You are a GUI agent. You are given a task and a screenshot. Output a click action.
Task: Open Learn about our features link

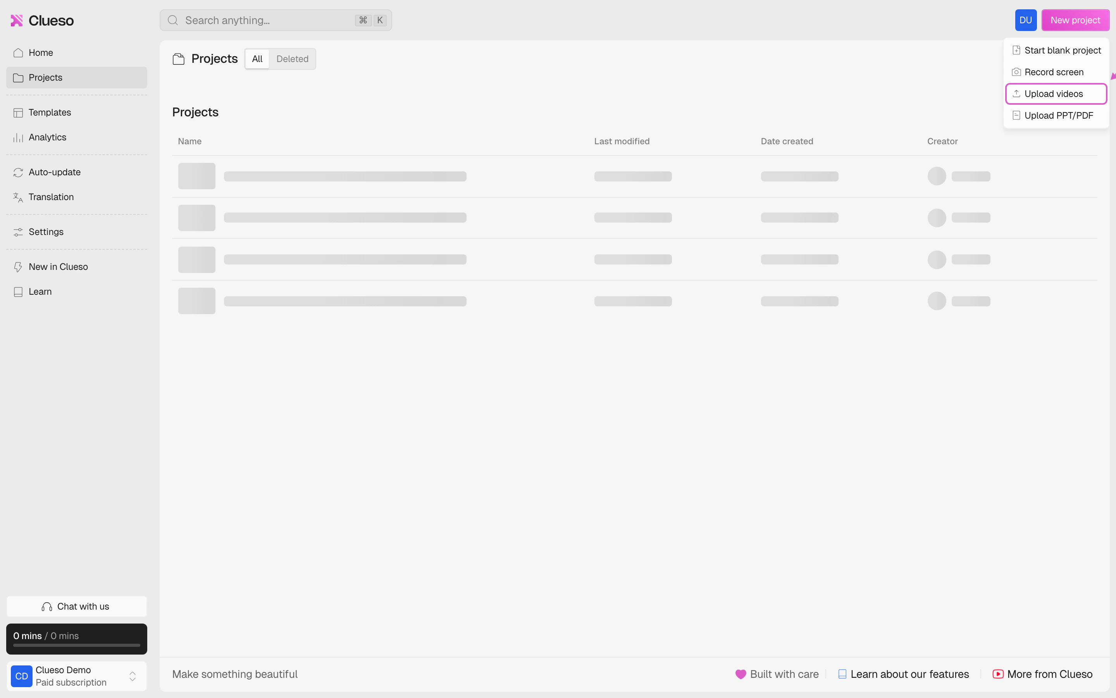tap(909, 674)
